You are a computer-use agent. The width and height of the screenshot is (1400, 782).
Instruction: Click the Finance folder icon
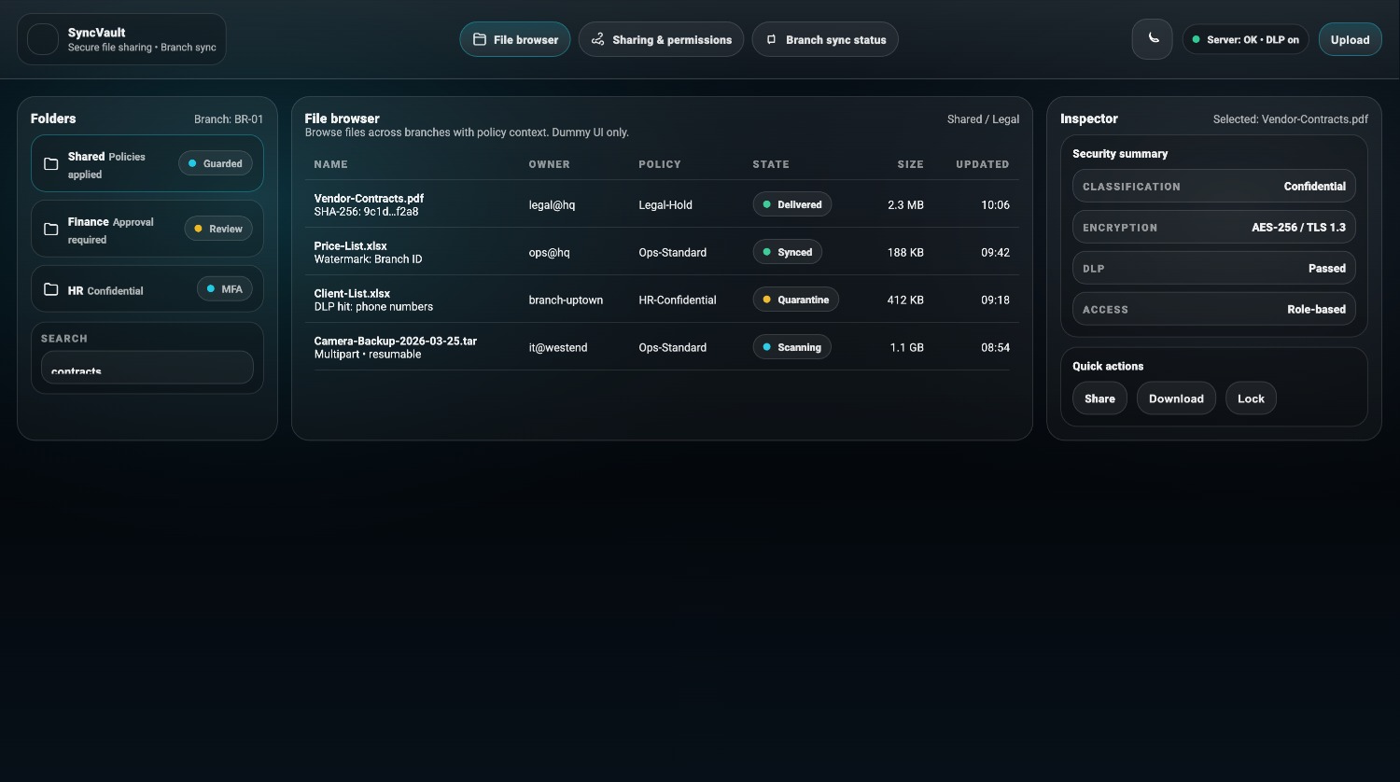51,229
